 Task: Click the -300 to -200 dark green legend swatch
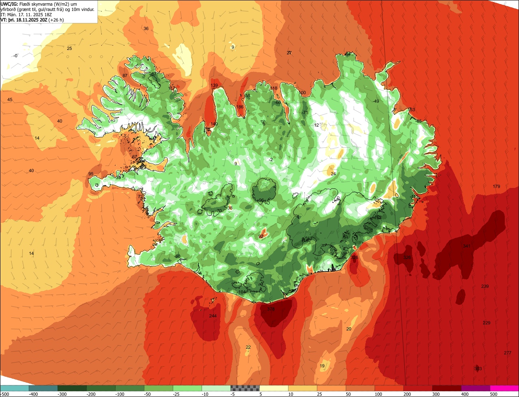[72, 388]
